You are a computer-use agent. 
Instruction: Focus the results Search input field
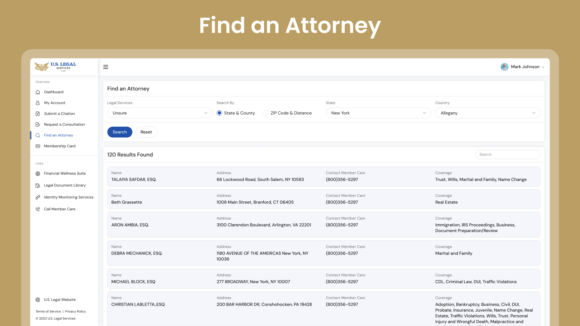pos(508,155)
